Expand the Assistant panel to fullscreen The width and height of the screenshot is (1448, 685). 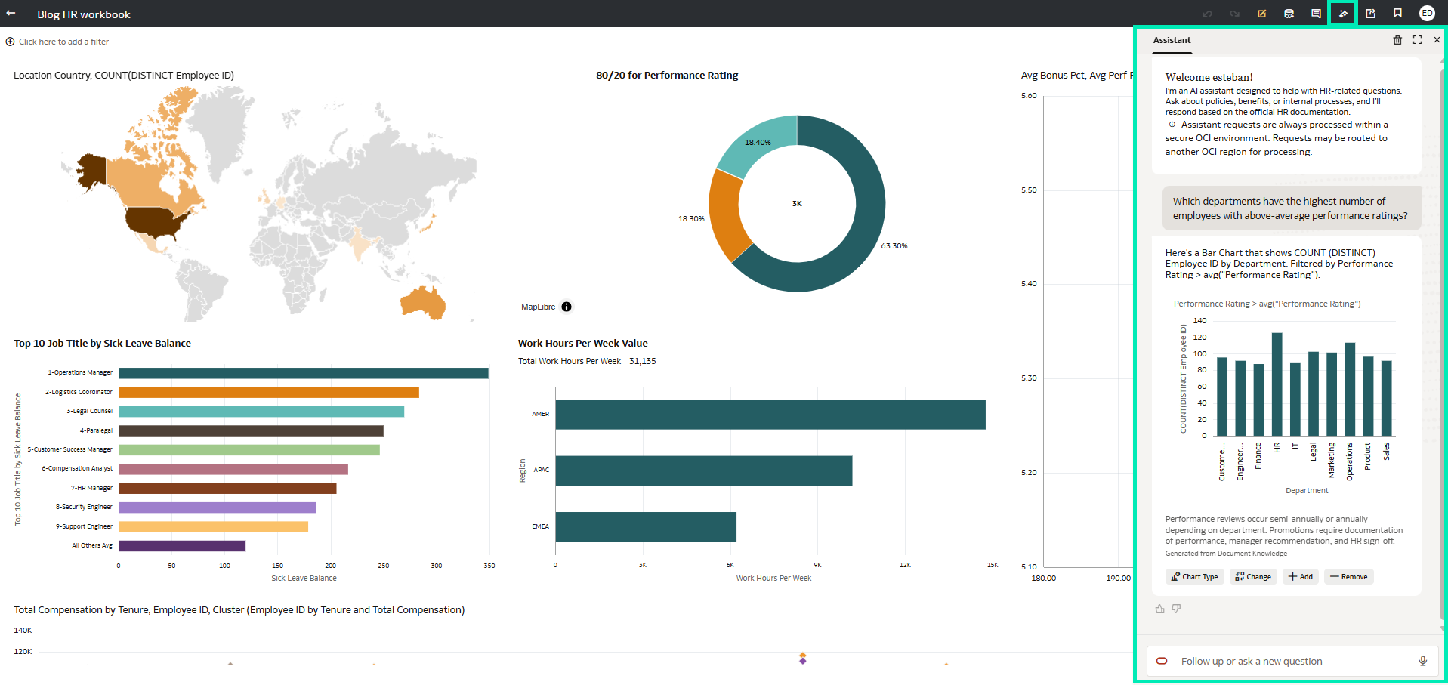[x=1417, y=40]
